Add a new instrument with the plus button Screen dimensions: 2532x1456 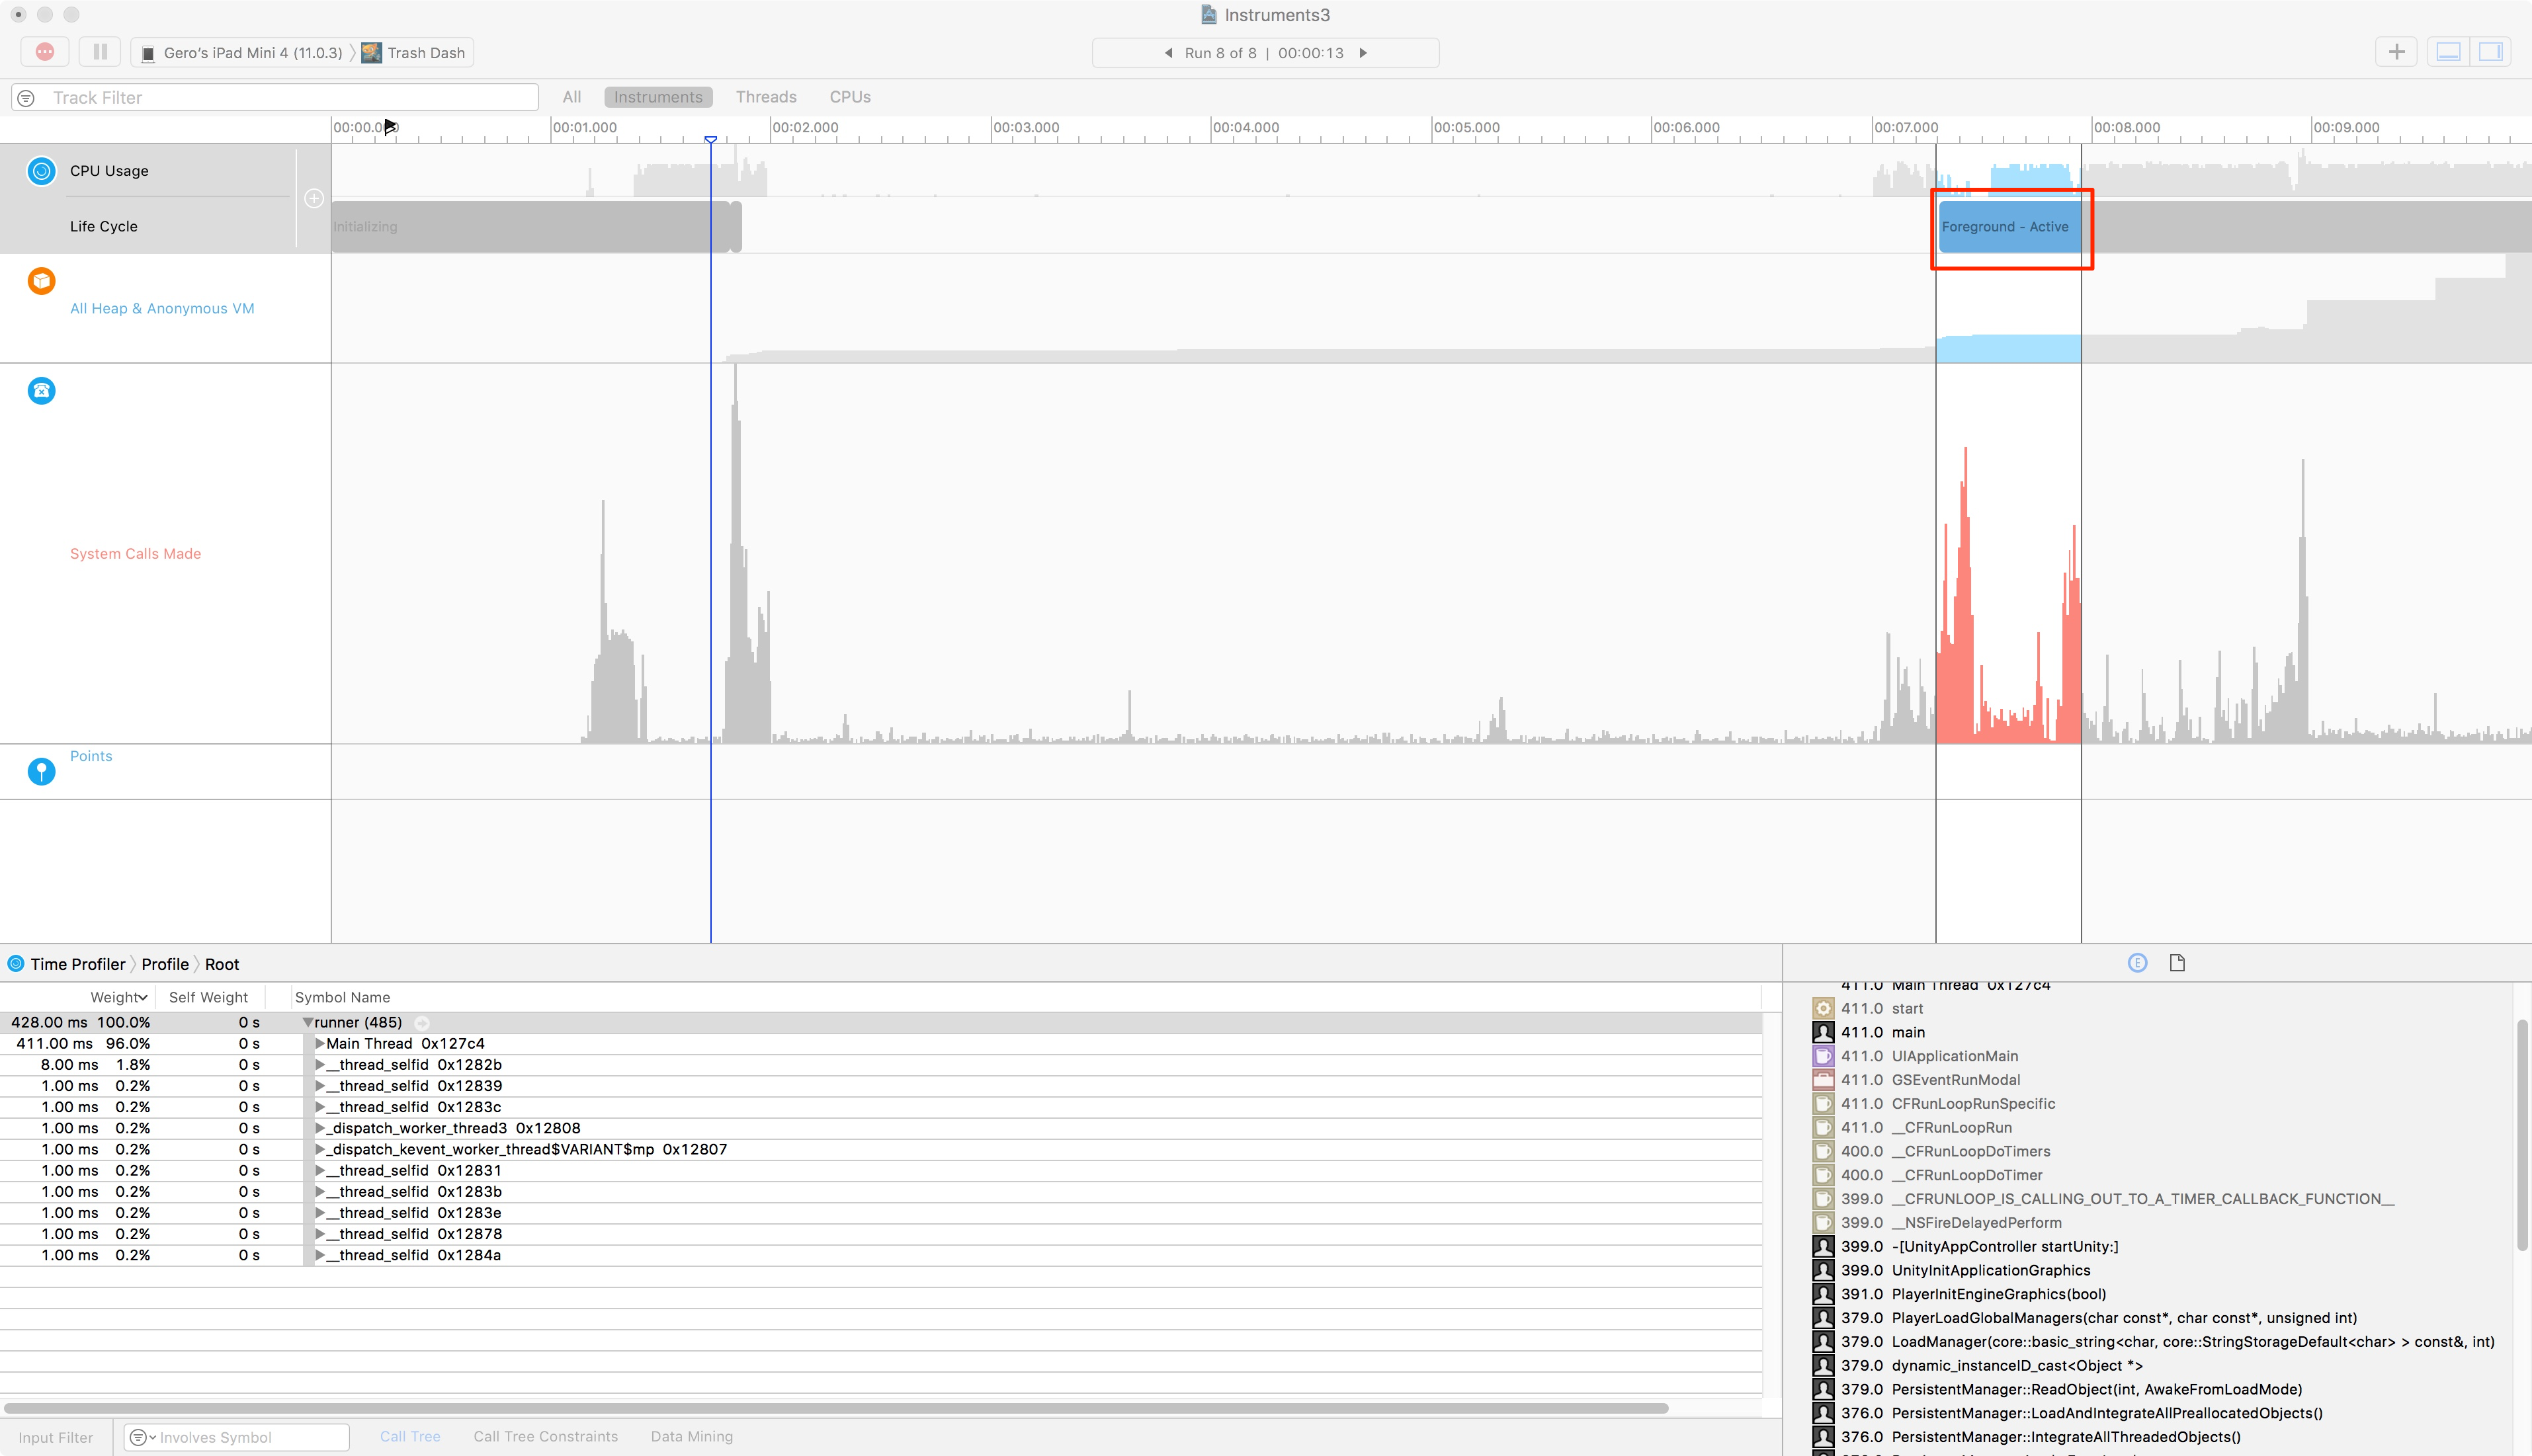tap(2396, 51)
